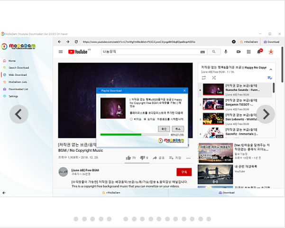
Task: Open the on-screen keyboard icon in search box
Action: (x=202, y=52)
